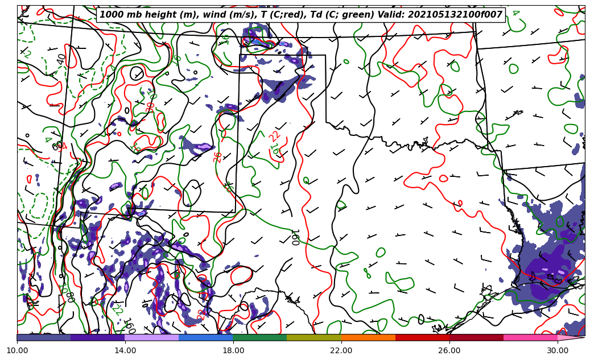
Task: Click the colorbar tick label "22.00"
Action: coord(342,350)
